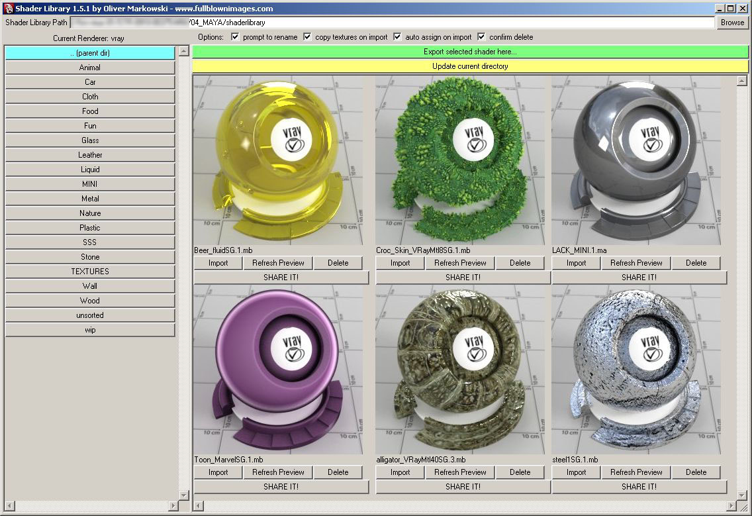752x516 pixels.
Task: Open the TEXTURES folder
Action: pyautogui.click(x=89, y=271)
